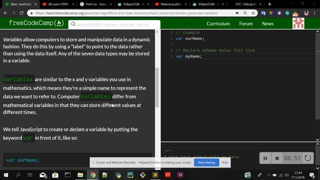Open the Google Translate extension

coord(263,13)
